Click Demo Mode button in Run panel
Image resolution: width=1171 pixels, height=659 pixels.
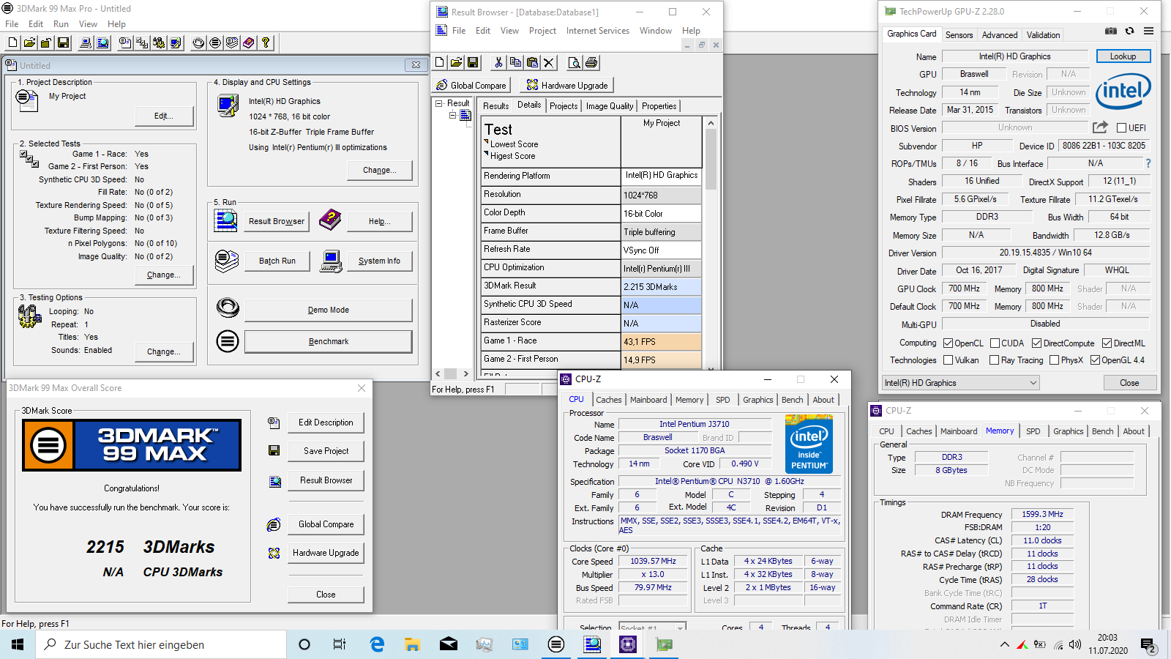click(329, 310)
